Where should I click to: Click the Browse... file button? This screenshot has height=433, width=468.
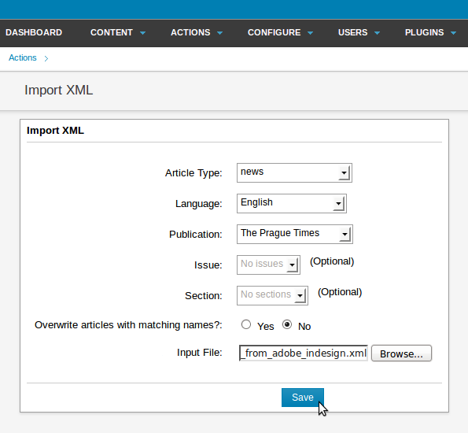coord(401,353)
